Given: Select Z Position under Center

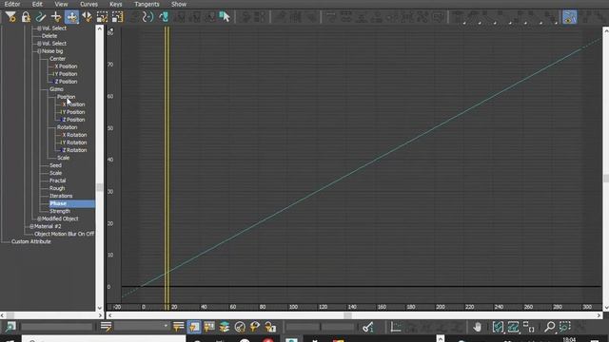Looking at the screenshot, I should click(x=66, y=82).
